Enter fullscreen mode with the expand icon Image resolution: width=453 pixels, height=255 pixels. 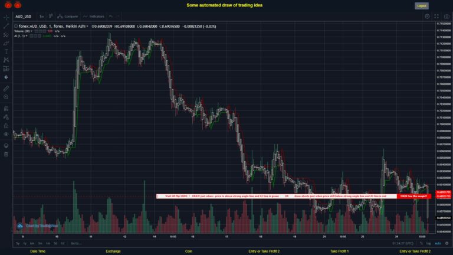436,17
